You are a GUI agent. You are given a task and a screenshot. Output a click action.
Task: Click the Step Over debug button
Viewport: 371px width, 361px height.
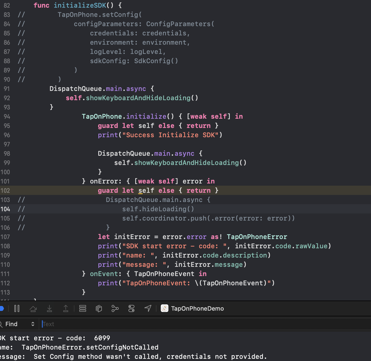point(33,308)
